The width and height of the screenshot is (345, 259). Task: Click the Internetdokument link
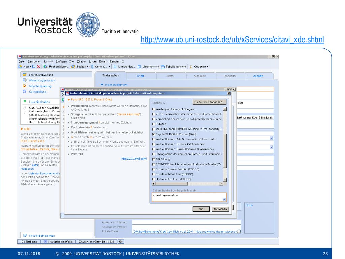116,85
